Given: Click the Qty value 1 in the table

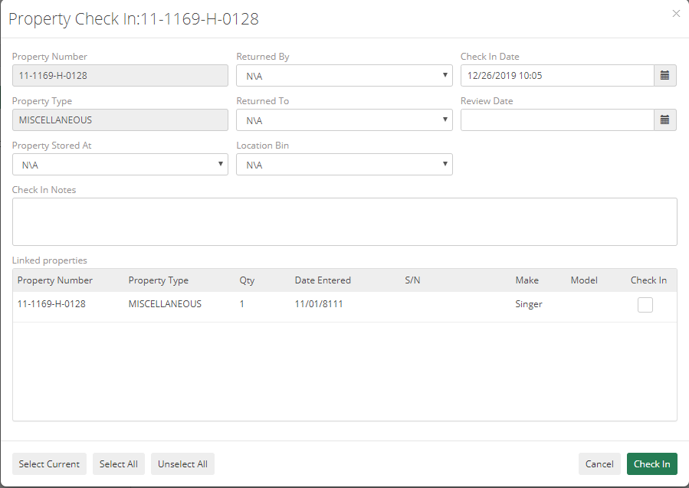Looking at the screenshot, I should (x=241, y=304).
